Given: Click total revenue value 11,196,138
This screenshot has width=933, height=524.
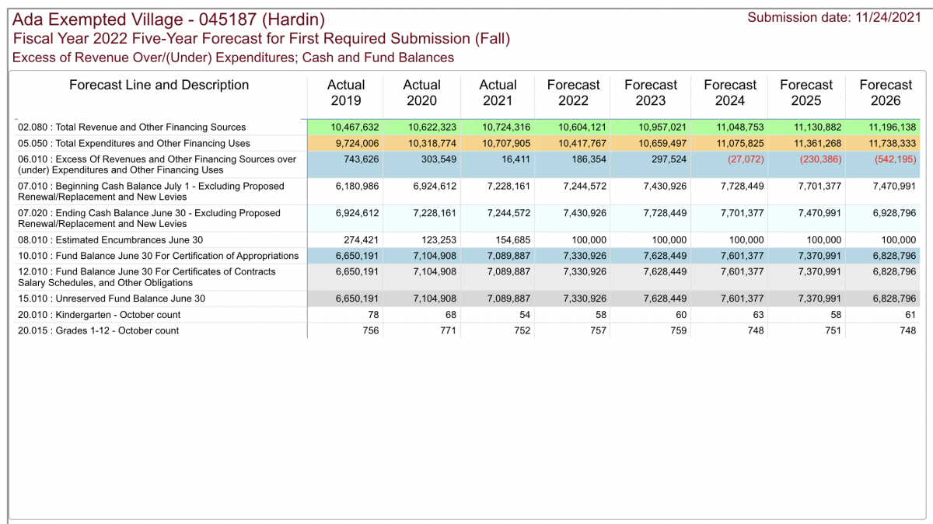Looking at the screenshot, I should click(x=892, y=127).
